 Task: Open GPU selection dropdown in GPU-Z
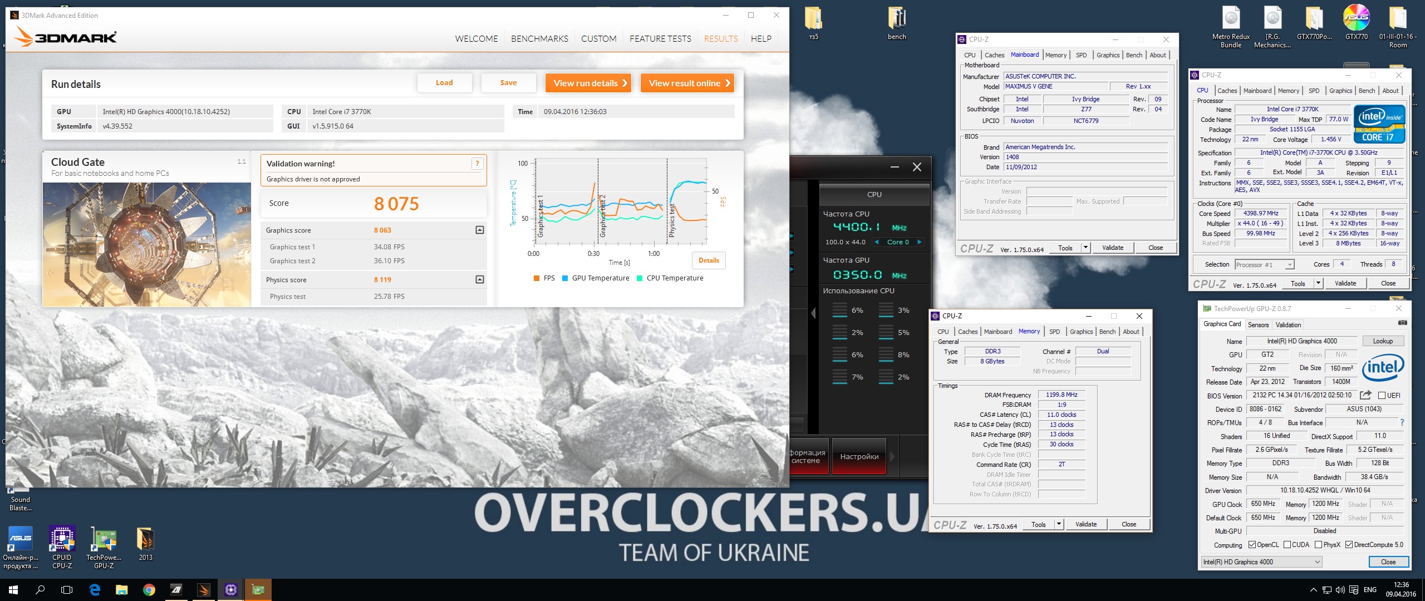[x=1261, y=562]
